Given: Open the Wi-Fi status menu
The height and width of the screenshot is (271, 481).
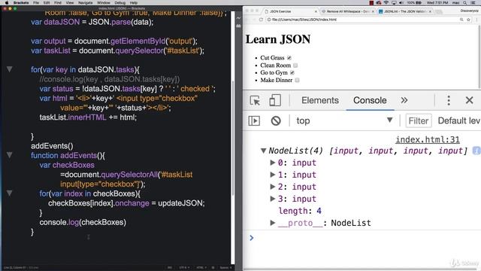Looking at the screenshot, I should pos(386,2).
